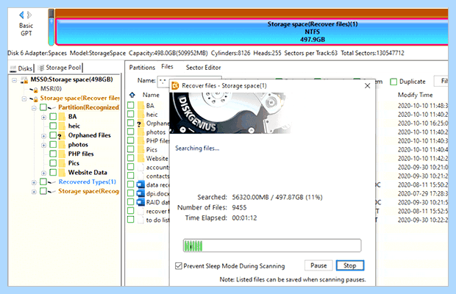This screenshot has height=294, width=456.
Task: Expand the Storage space(Recog node
Action: pyautogui.click(x=34, y=192)
